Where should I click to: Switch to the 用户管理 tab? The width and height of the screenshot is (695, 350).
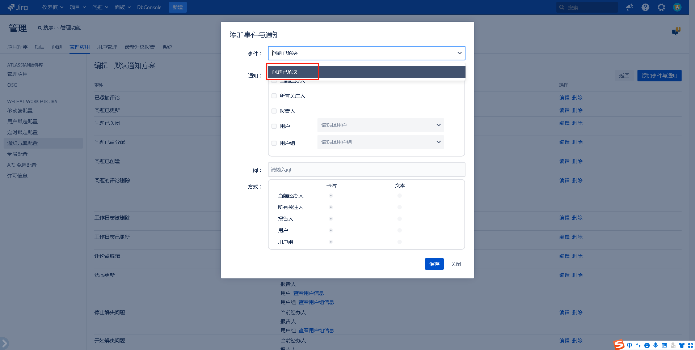click(107, 47)
